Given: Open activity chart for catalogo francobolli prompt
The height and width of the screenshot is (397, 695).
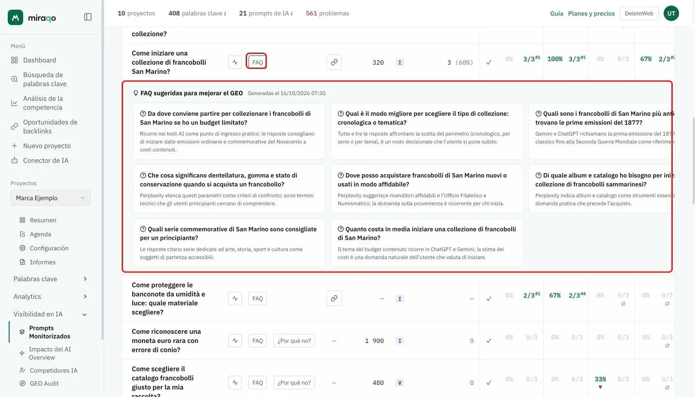Looking at the screenshot, I should coord(235,383).
